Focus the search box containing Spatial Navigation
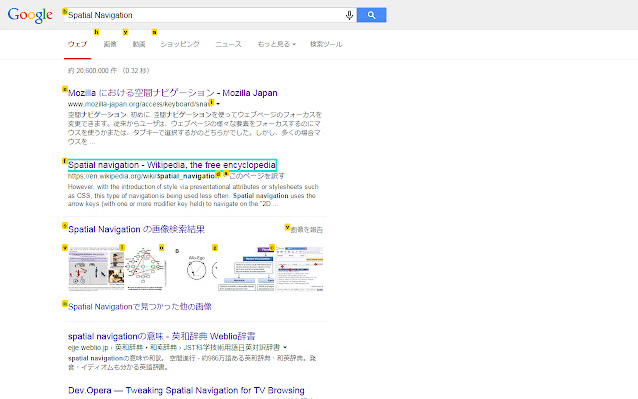 [x=203, y=15]
